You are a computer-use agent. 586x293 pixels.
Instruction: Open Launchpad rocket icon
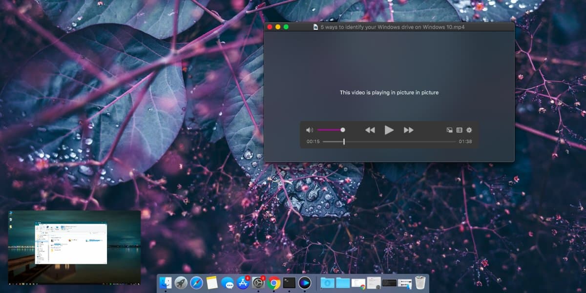(181, 282)
